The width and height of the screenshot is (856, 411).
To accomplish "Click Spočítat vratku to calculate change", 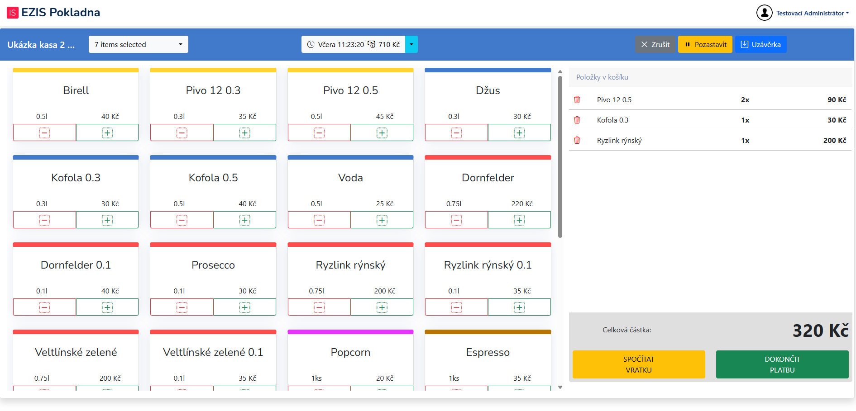I will 638,364.
